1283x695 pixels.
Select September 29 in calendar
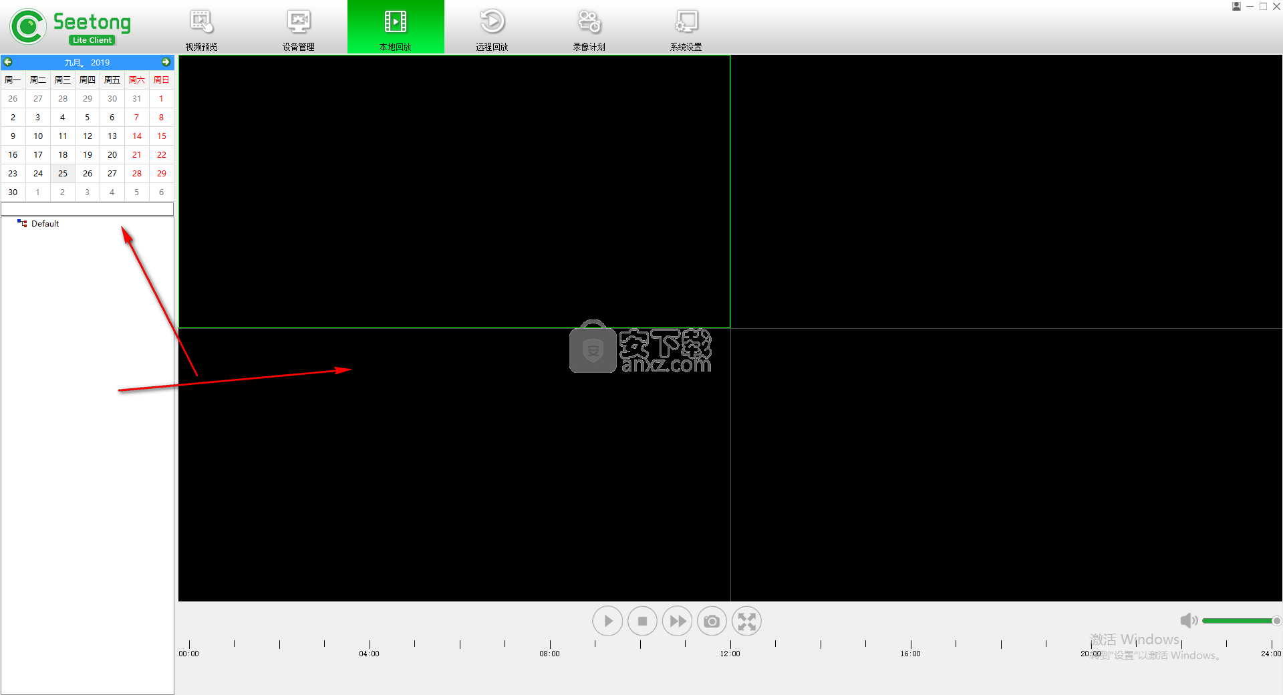tap(162, 173)
